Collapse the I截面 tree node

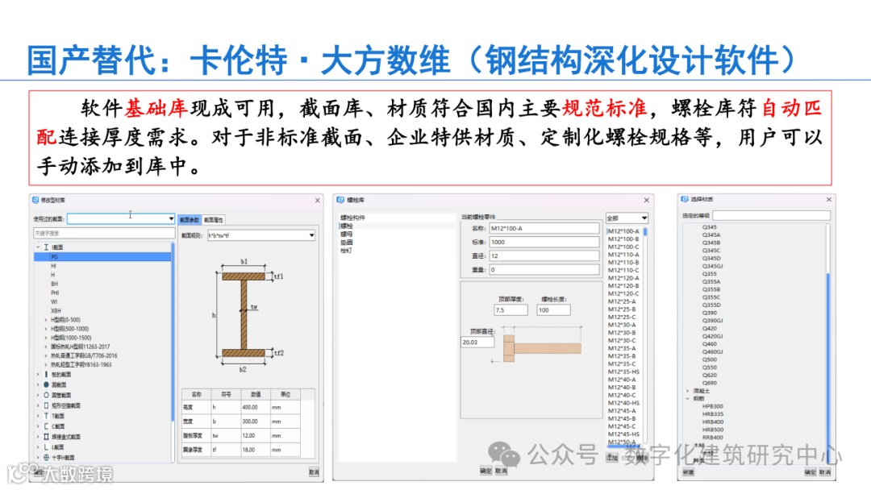(x=38, y=247)
